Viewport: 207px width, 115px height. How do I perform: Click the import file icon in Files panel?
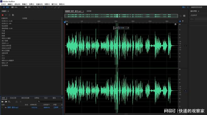tap(6, 102)
